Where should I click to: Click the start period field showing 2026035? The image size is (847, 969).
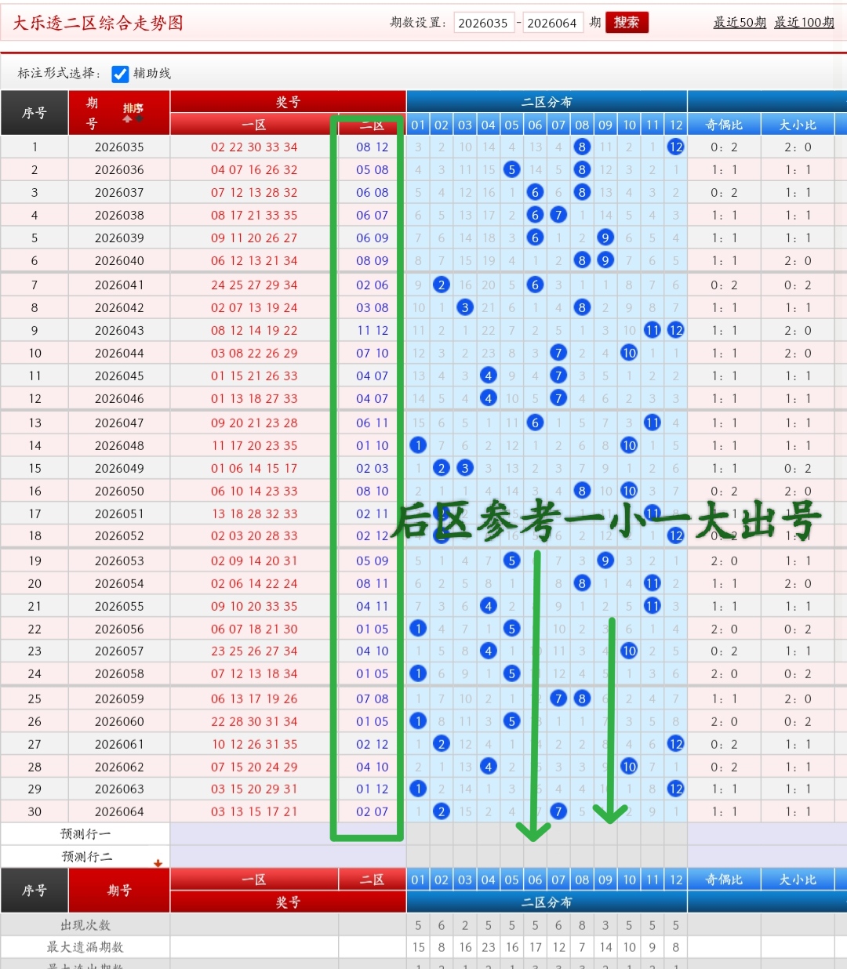point(483,23)
